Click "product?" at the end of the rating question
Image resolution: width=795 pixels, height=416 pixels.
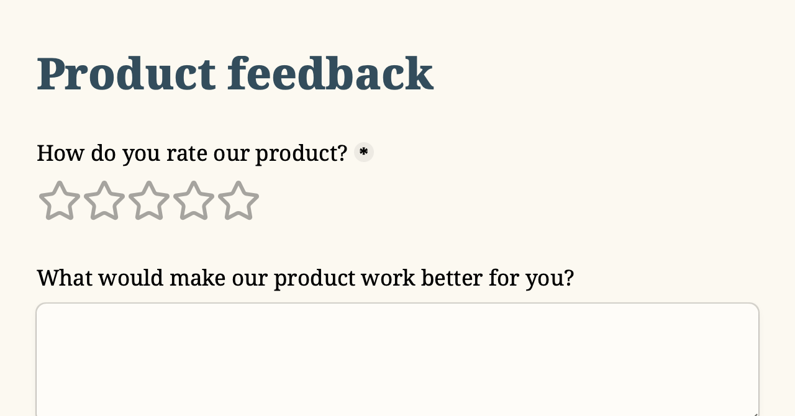(301, 153)
